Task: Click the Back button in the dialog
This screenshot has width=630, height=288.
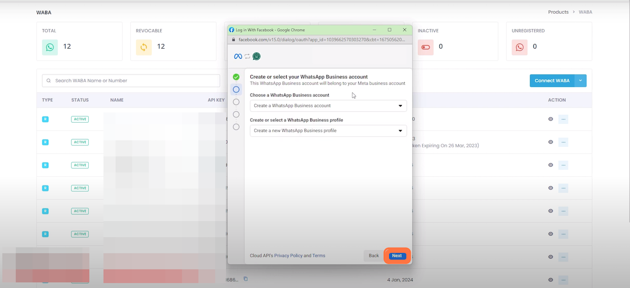Action: pyautogui.click(x=374, y=255)
